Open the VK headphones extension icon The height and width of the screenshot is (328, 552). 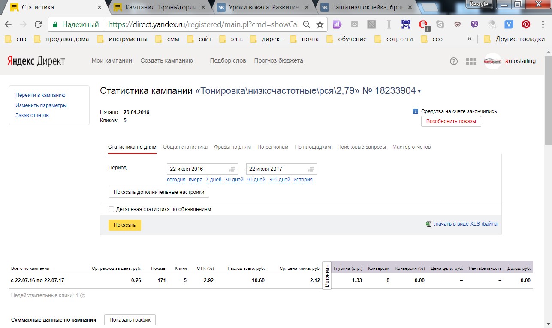coord(406,24)
